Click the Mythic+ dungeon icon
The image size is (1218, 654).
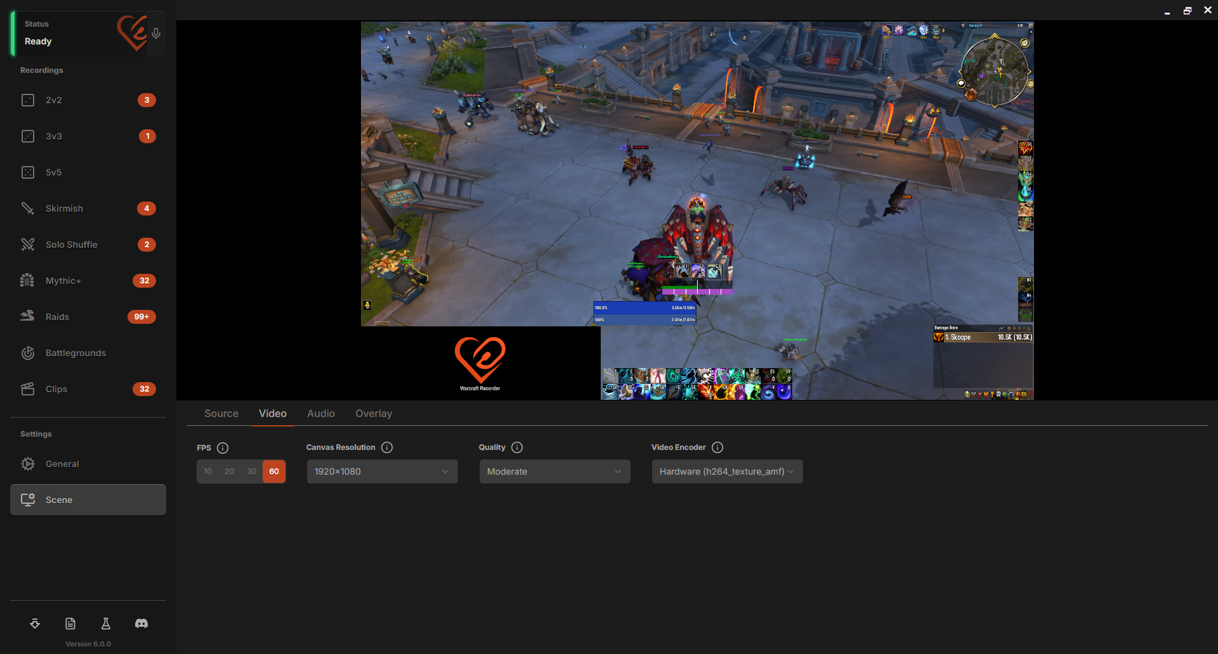(27, 280)
